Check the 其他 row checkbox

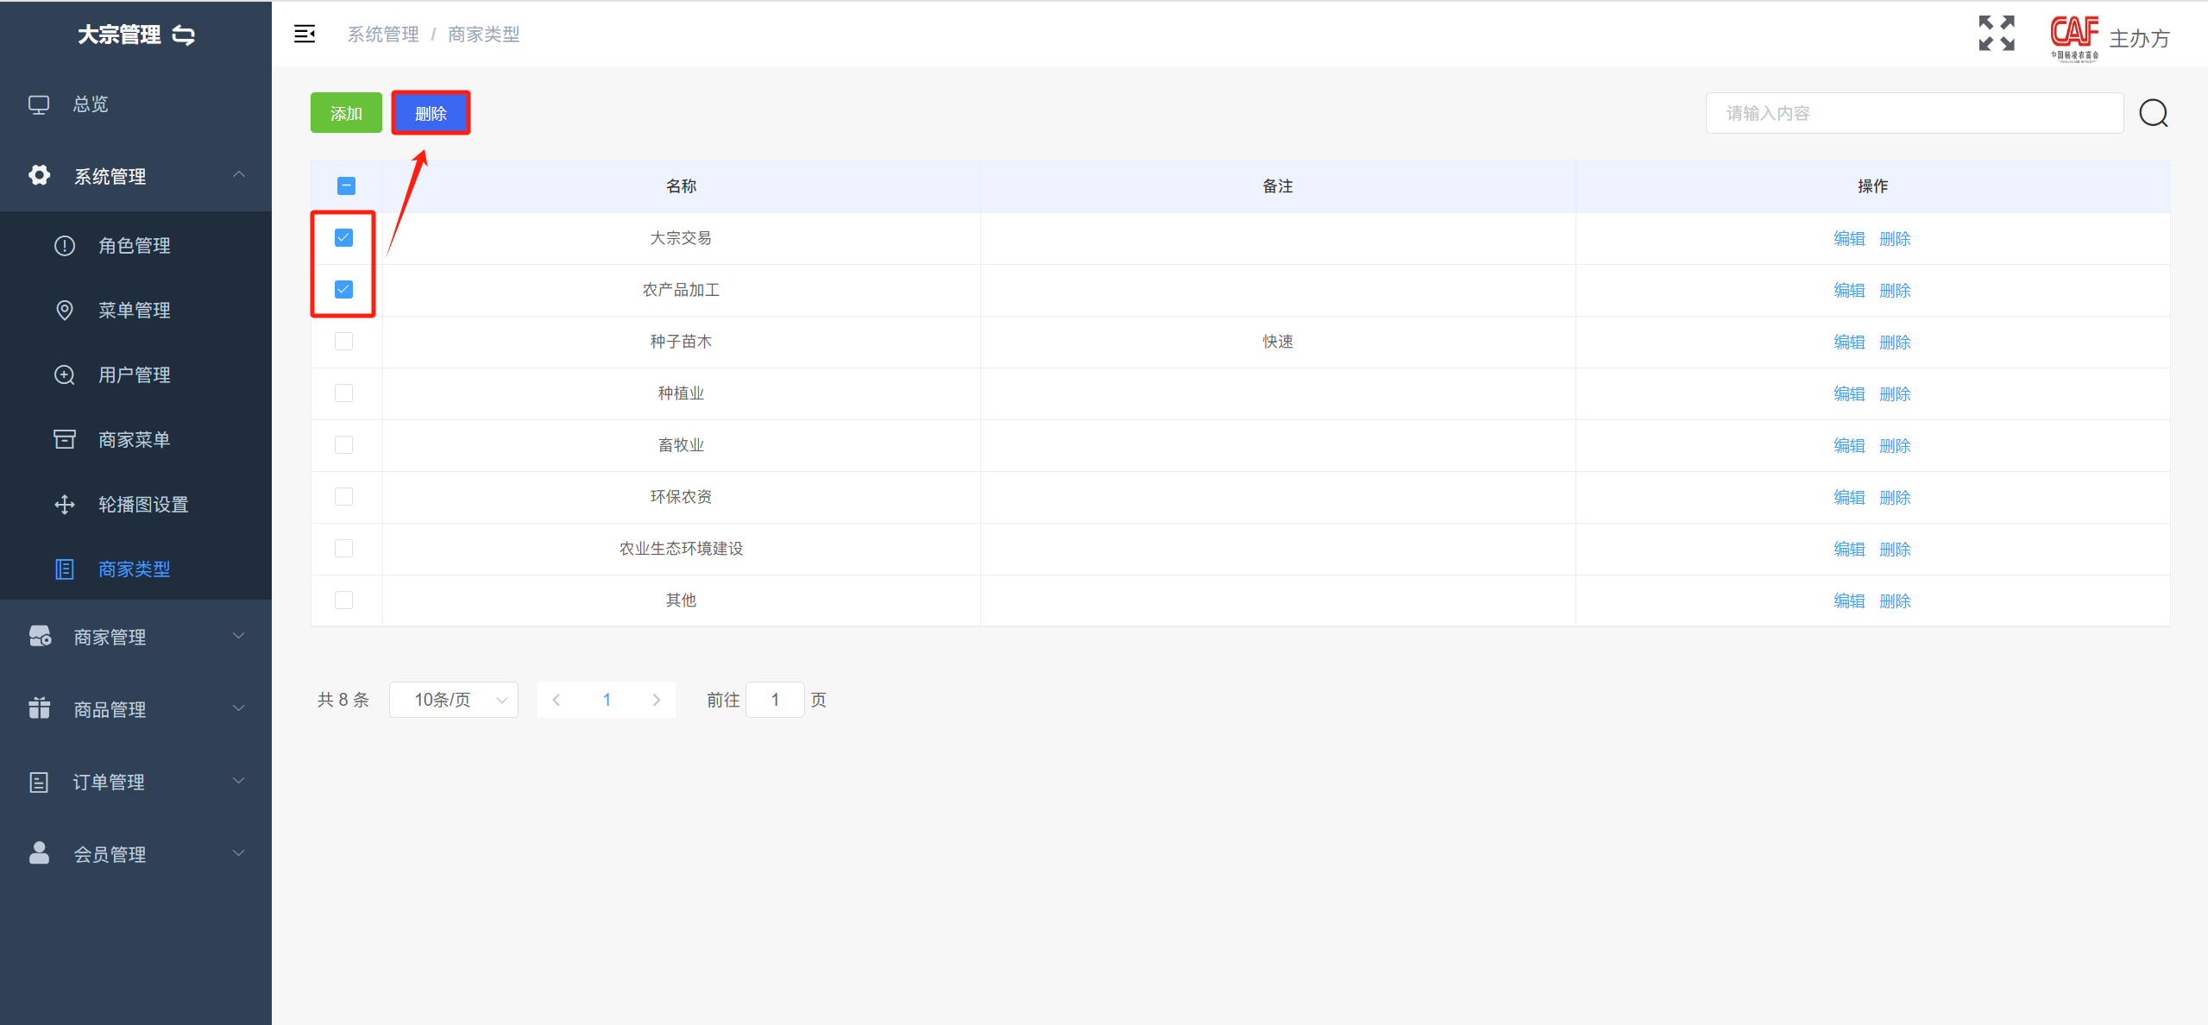(x=343, y=601)
